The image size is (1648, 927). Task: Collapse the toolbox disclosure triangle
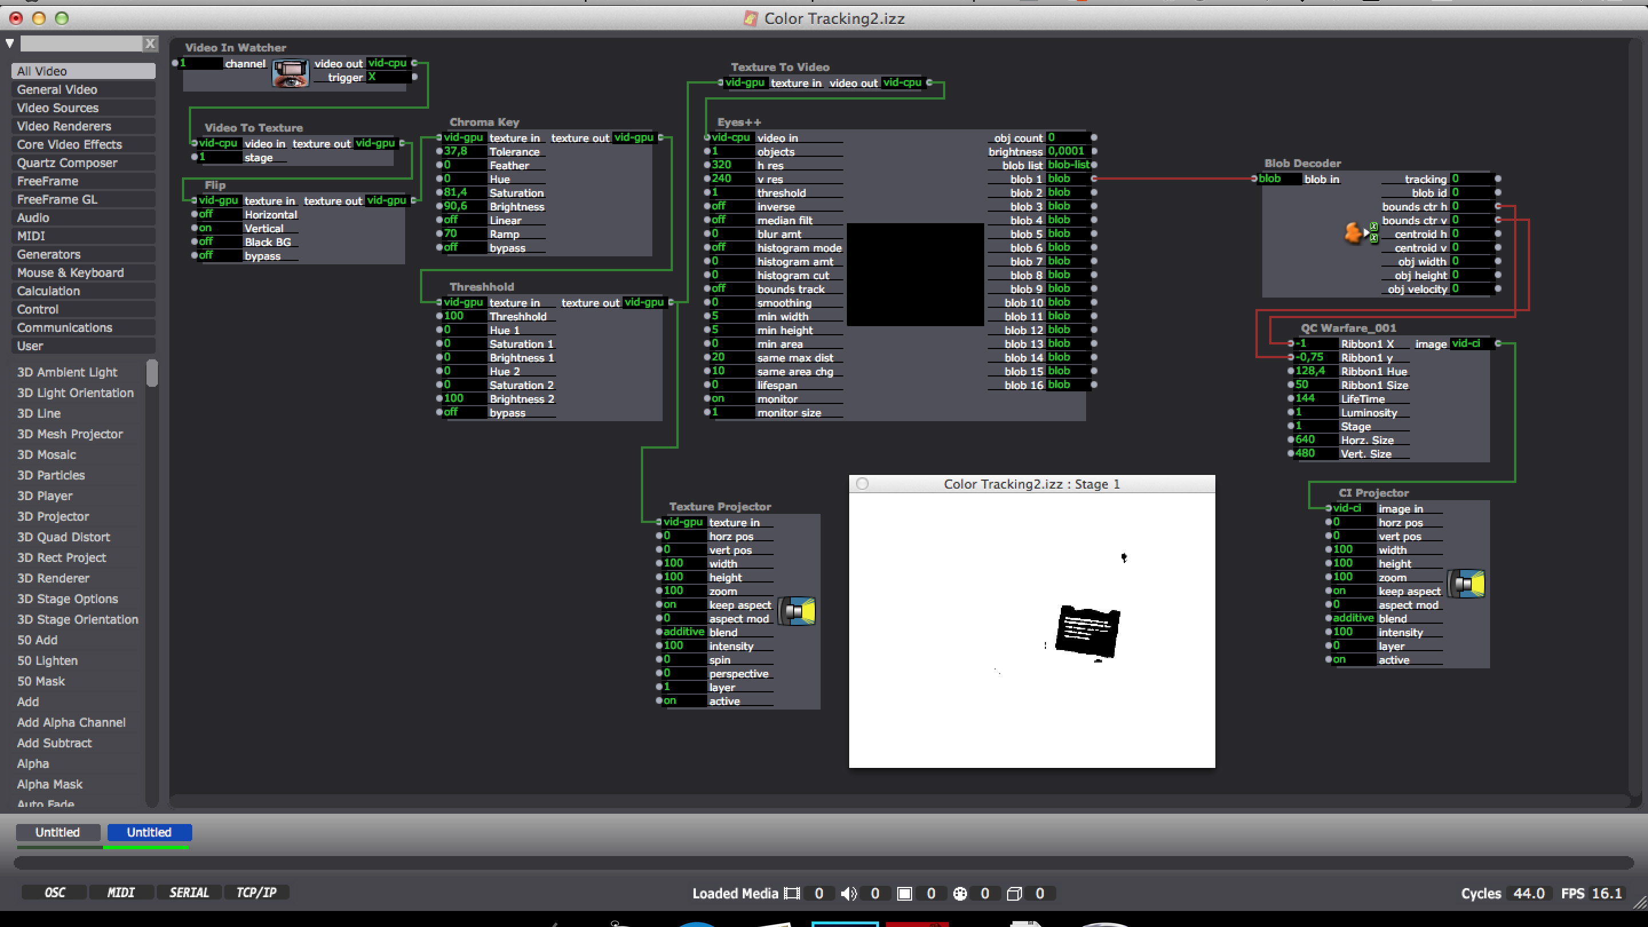10,43
